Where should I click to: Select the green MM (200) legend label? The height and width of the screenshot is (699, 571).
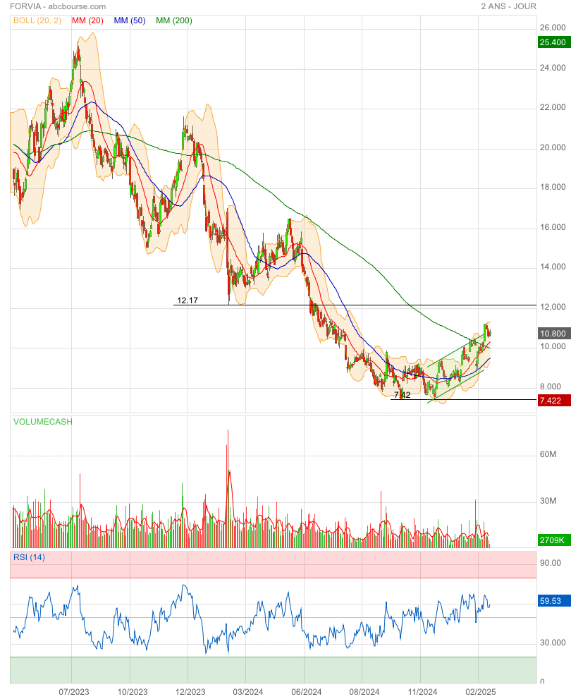click(174, 20)
